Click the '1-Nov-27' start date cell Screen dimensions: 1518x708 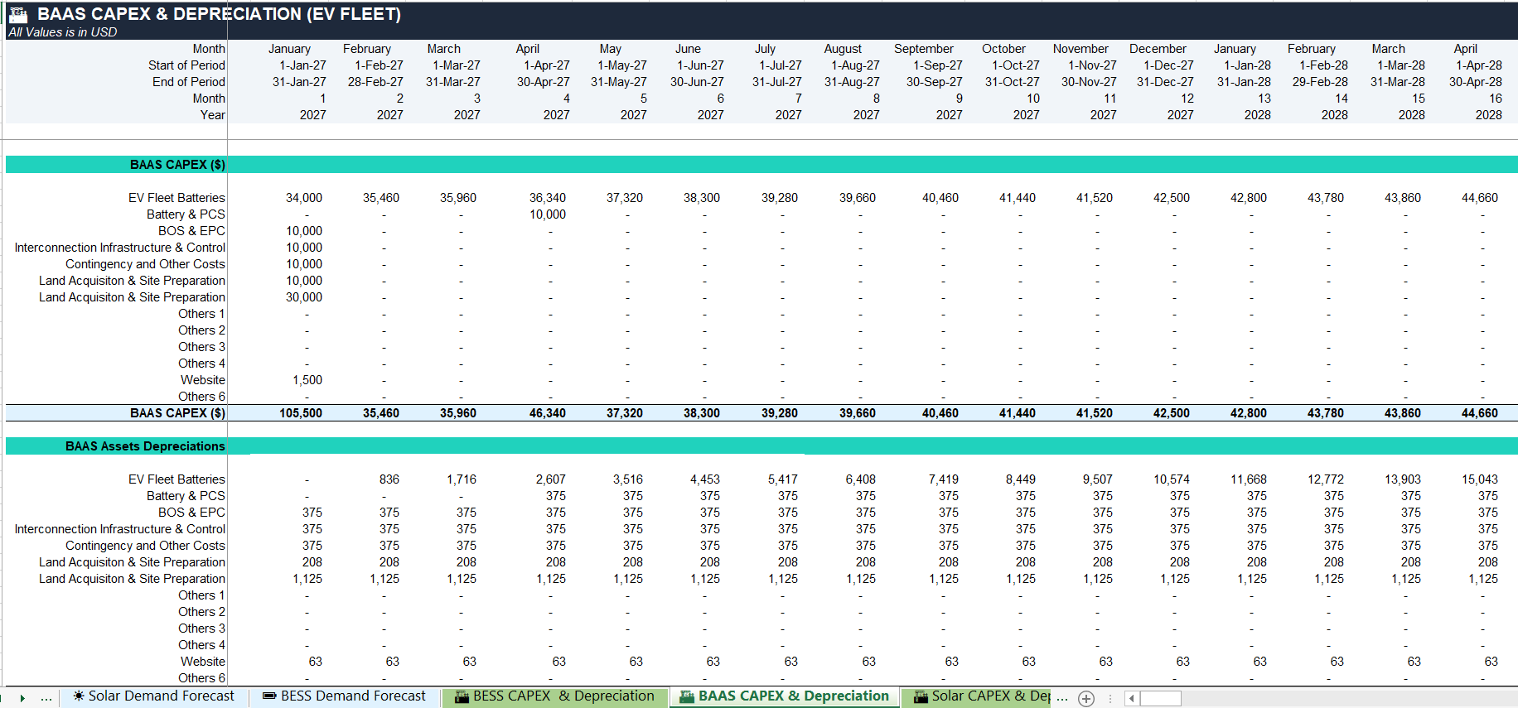pos(1092,65)
